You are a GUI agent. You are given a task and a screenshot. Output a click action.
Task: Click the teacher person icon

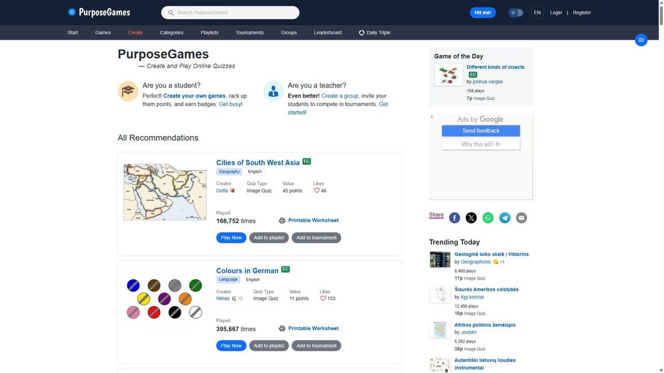point(273,91)
